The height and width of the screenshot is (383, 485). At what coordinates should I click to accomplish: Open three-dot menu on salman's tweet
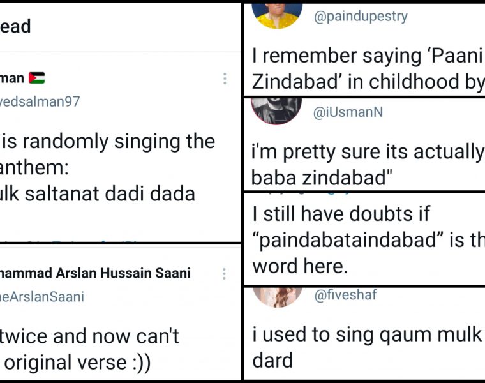[x=225, y=79]
